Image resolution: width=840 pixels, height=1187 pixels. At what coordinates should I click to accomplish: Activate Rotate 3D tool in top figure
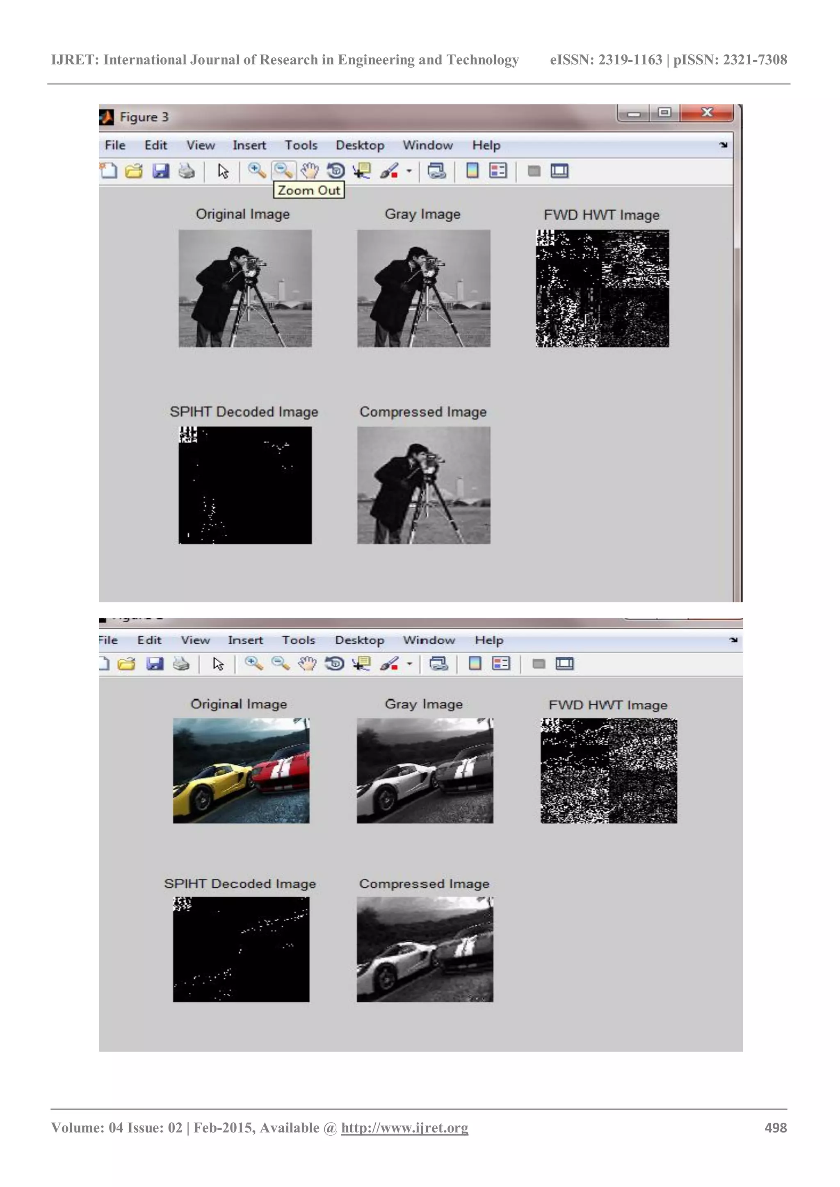336,171
